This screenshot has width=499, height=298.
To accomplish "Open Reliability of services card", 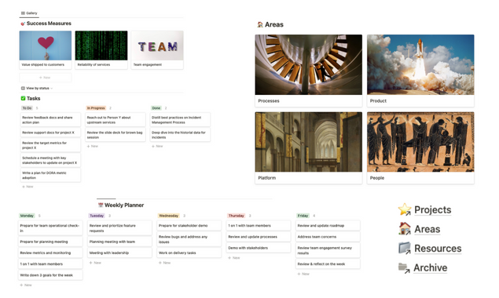I will pos(101,50).
